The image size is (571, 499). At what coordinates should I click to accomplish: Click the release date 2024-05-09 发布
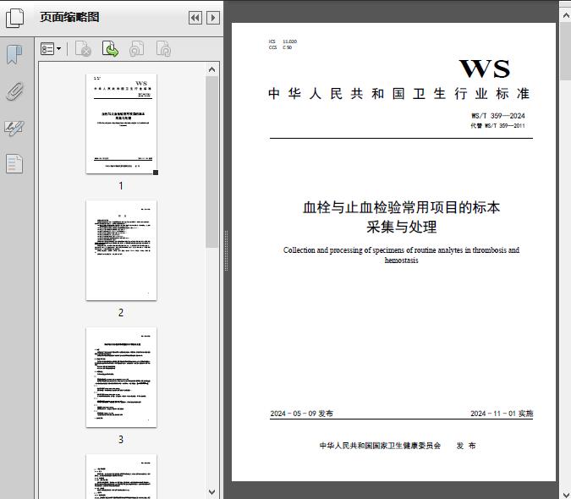[x=301, y=414]
